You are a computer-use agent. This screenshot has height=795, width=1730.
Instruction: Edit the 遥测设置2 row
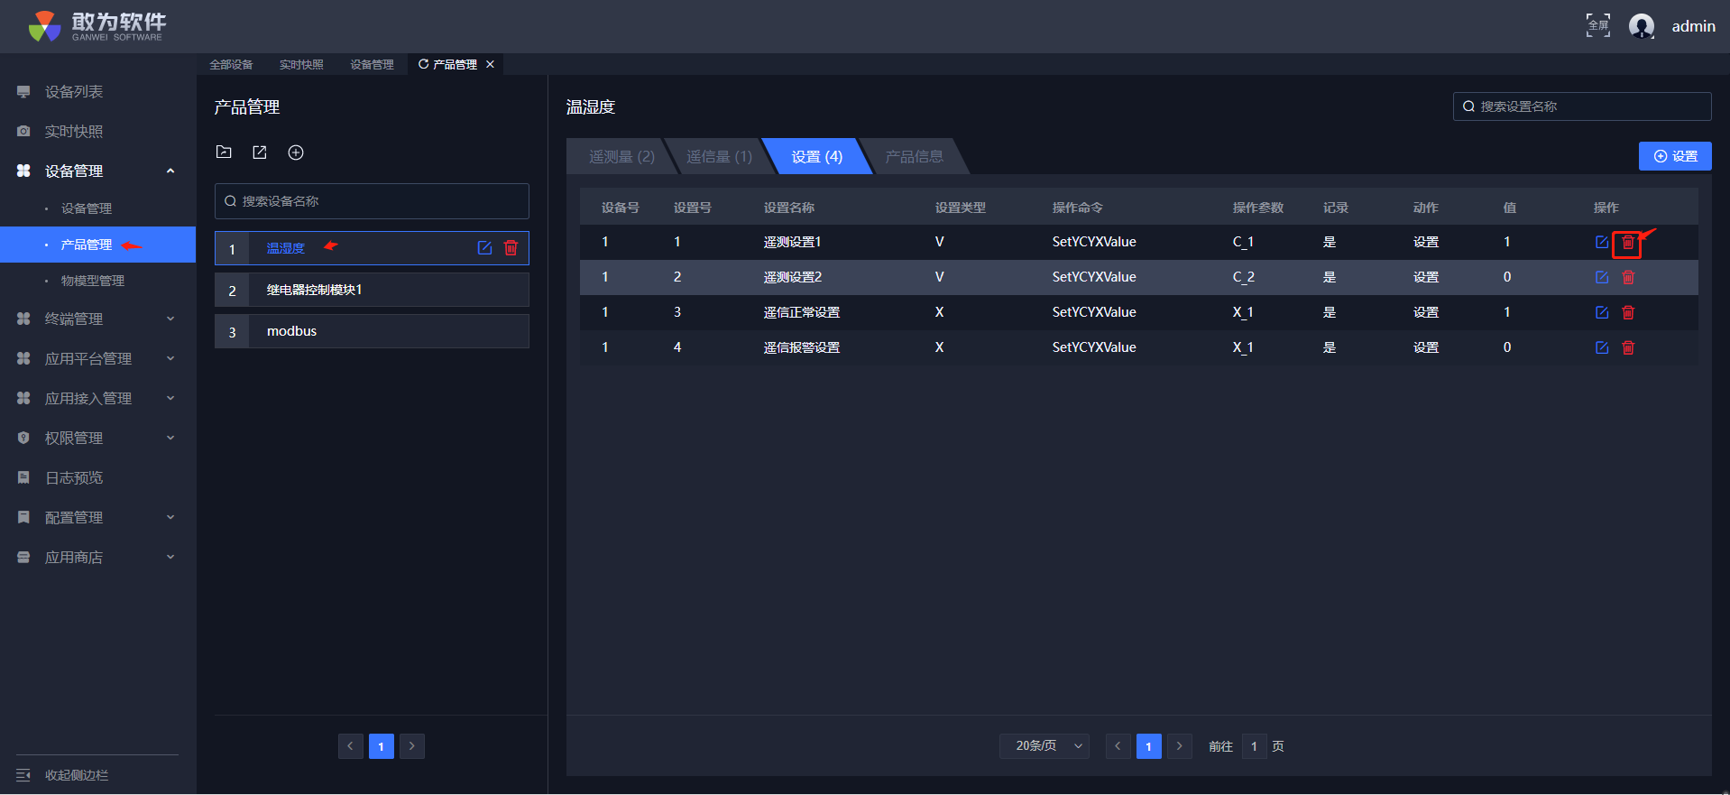[1602, 277]
